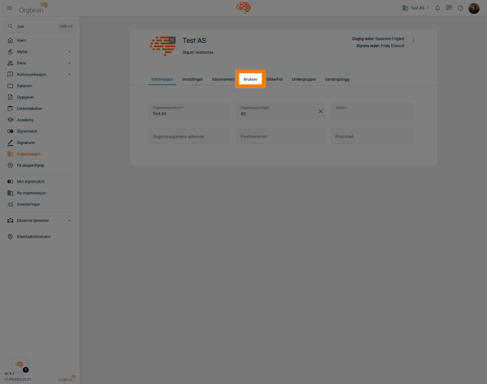
Task: Open Min styrematch in sidebar
Action: (40, 182)
